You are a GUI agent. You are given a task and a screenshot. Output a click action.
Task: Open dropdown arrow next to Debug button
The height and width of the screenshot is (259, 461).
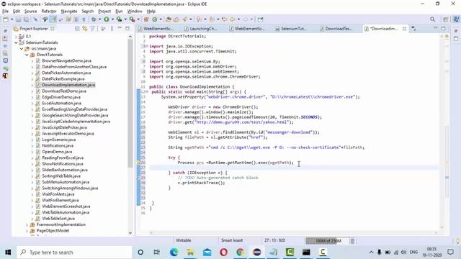[99, 19]
